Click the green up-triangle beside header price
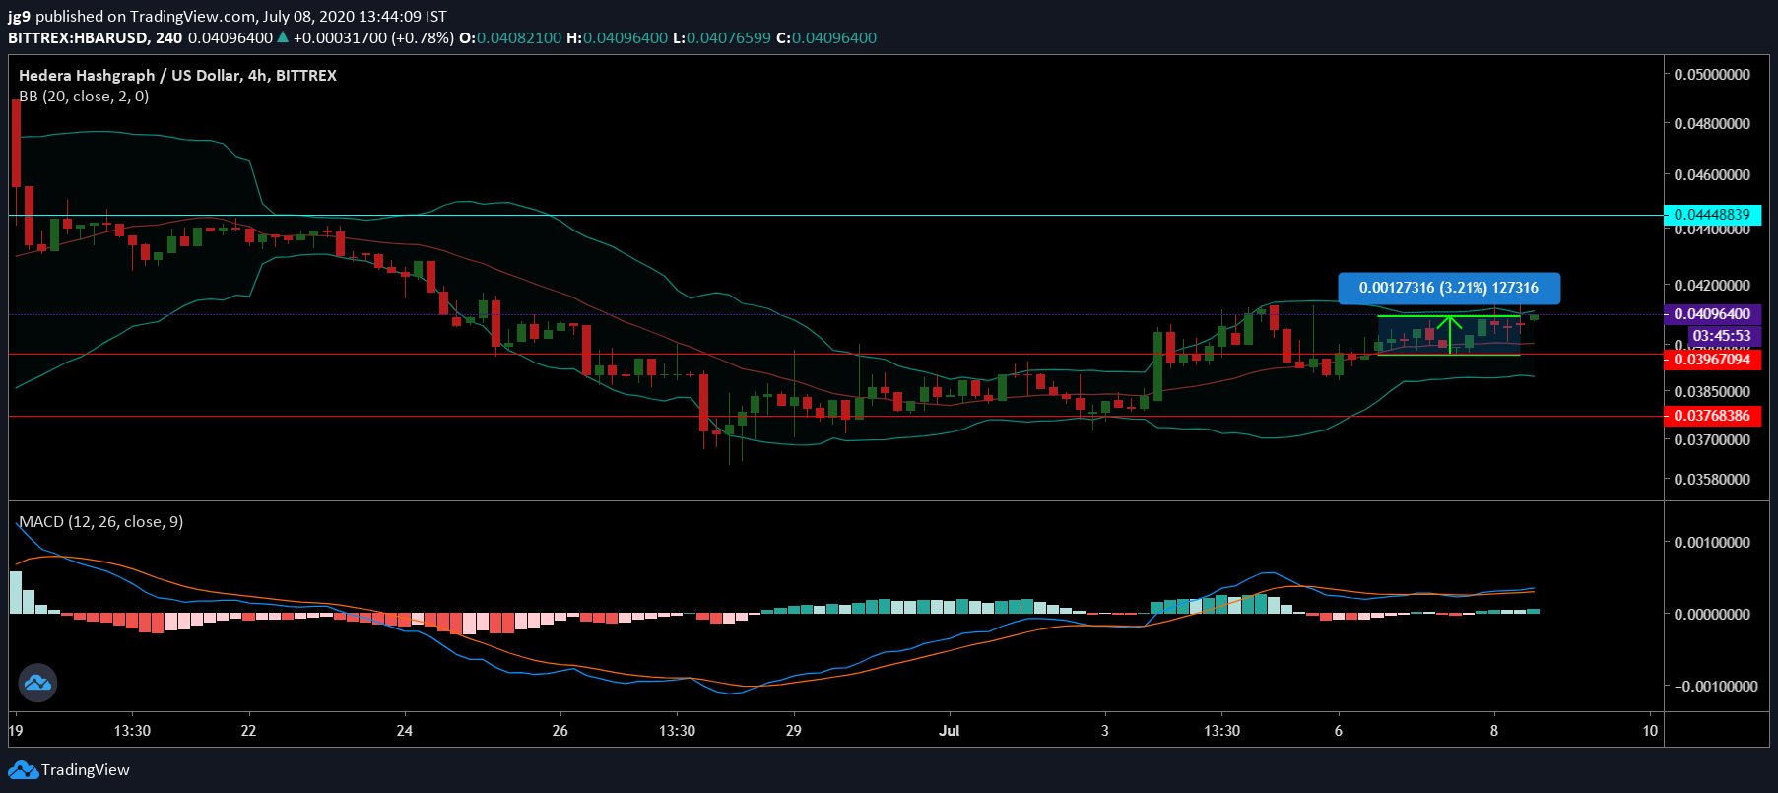Image resolution: width=1778 pixels, height=793 pixels. [283, 37]
